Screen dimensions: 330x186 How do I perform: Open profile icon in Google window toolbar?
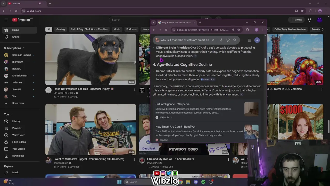[x=257, y=30]
